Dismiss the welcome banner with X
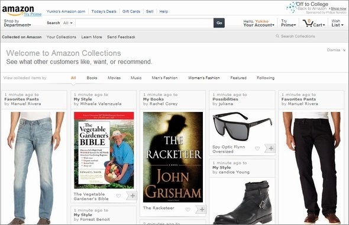Image resolution: width=349 pixels, height=225 pixels. pyautogui.click(x=344, y=50)
